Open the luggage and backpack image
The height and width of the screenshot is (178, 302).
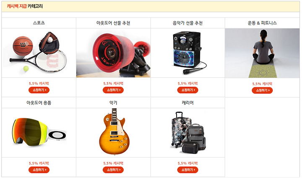pos(188,133)
